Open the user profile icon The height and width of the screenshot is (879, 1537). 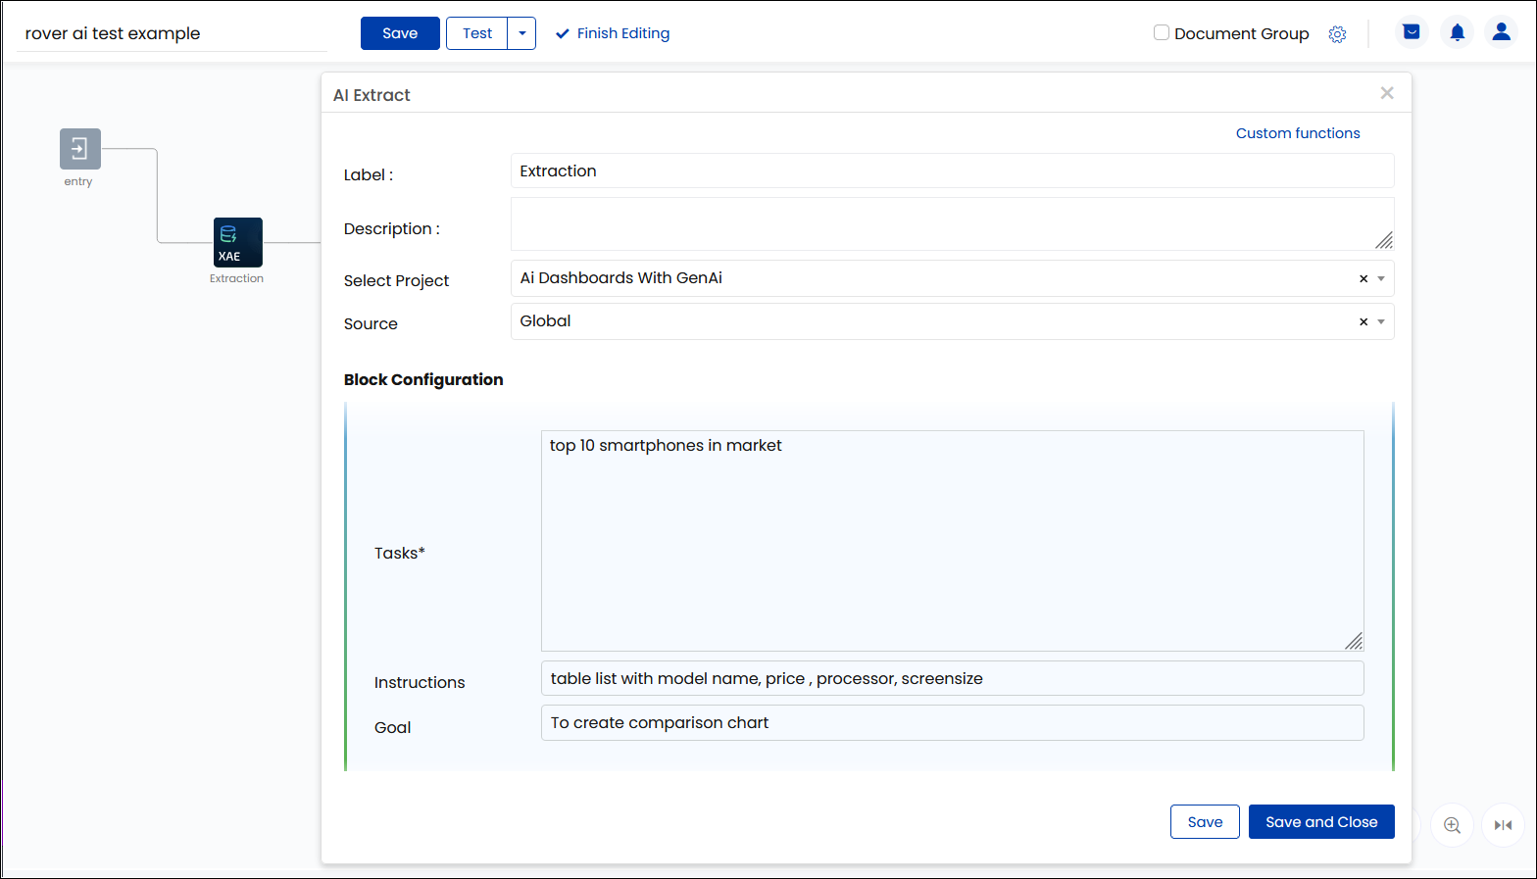pos(1501,32)
